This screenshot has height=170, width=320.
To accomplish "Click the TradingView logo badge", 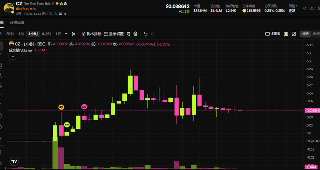I will (x=14, y=162).
